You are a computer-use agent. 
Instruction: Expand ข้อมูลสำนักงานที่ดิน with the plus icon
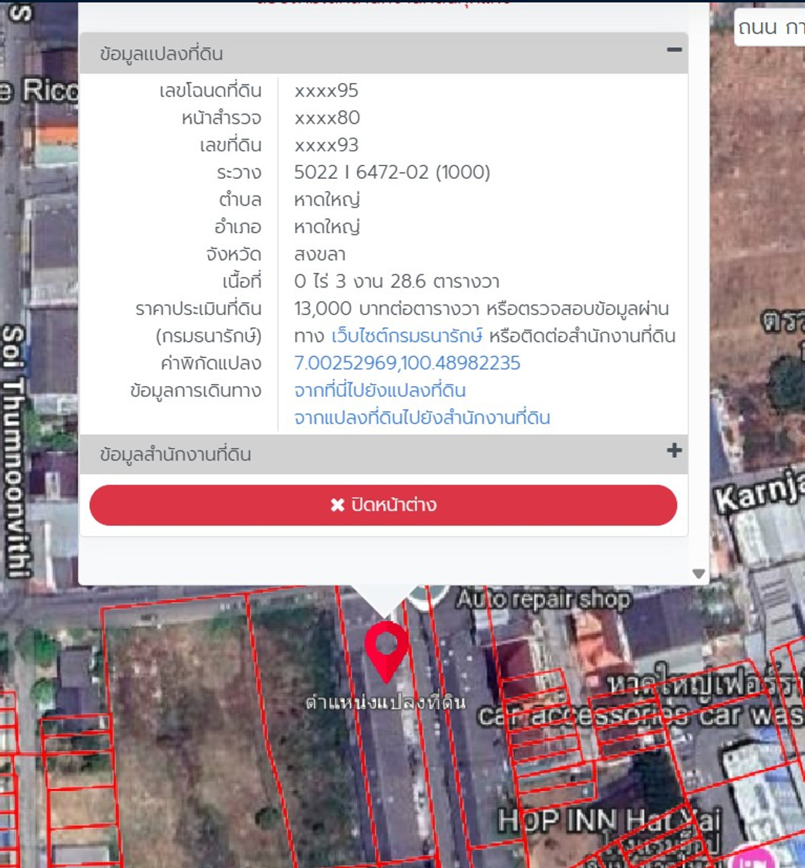point(674,450)
